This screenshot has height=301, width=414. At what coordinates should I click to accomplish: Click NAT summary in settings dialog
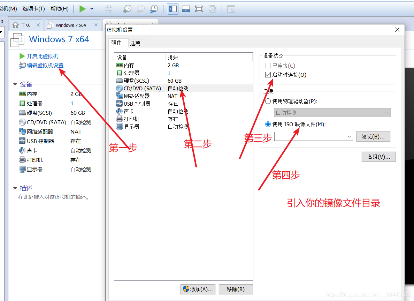(x=172, y=96)
